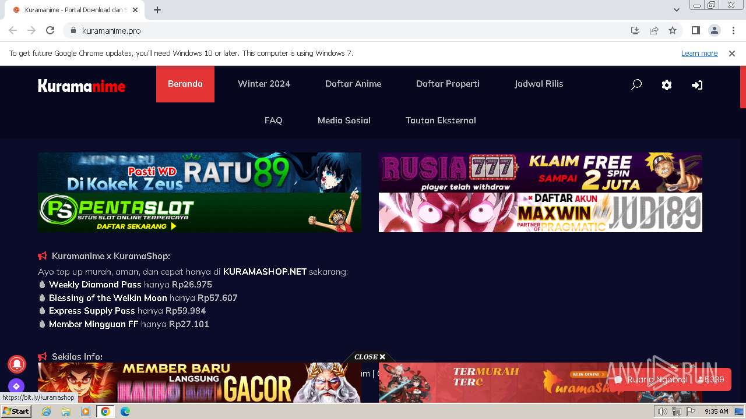Share this page icon
This screenshot has width=746, height=419.
pos(654,30)
